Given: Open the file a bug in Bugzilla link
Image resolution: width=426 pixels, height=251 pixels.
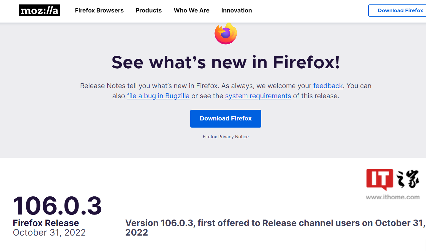Looking at the screenshot, I should tap(158, 96).
